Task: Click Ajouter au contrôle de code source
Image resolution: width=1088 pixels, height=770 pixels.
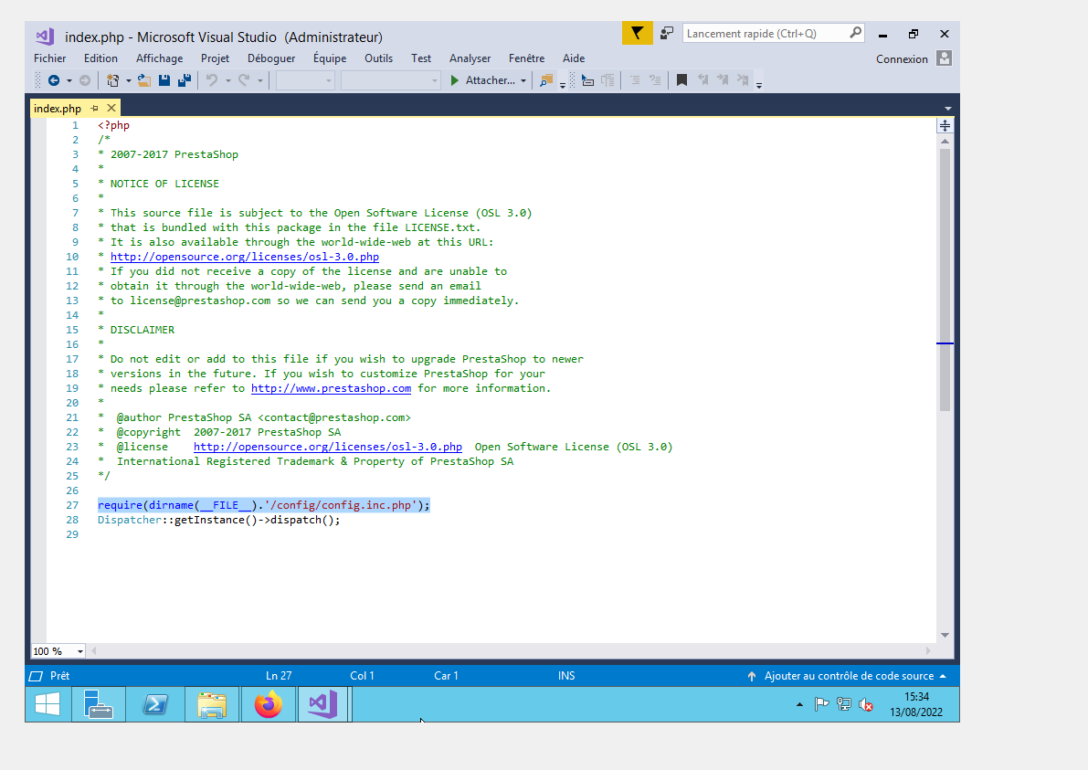Action: pyautogui.click(x=849, y=676)
